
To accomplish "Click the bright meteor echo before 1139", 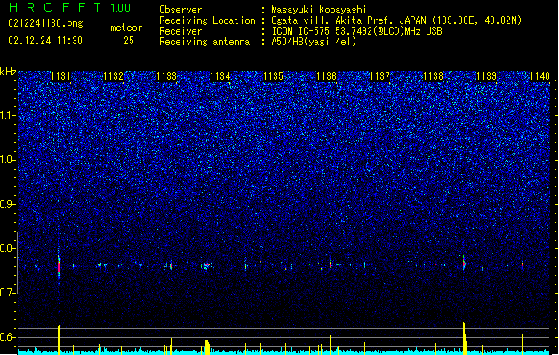I will 464,264.
